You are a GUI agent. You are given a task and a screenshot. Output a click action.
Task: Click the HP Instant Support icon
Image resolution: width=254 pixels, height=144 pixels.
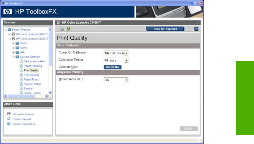9,114
